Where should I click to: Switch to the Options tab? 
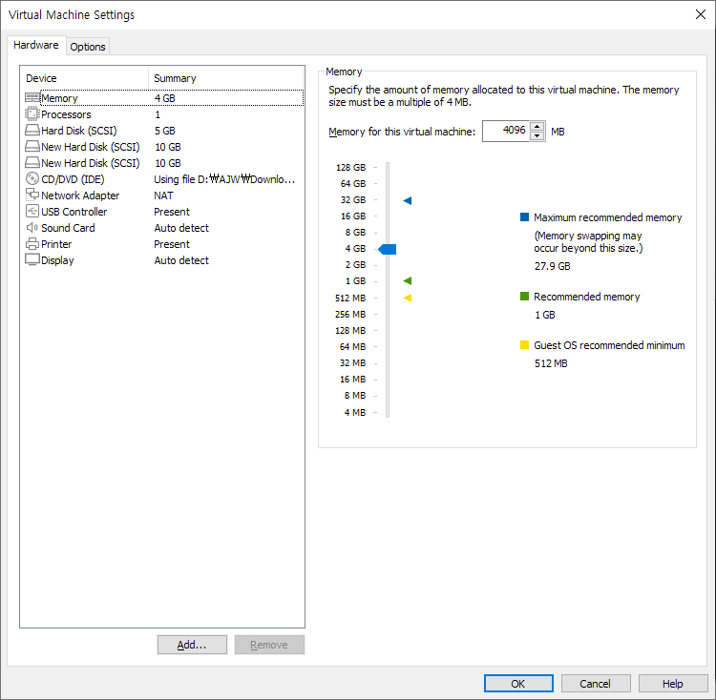click(x=88, y=47)
